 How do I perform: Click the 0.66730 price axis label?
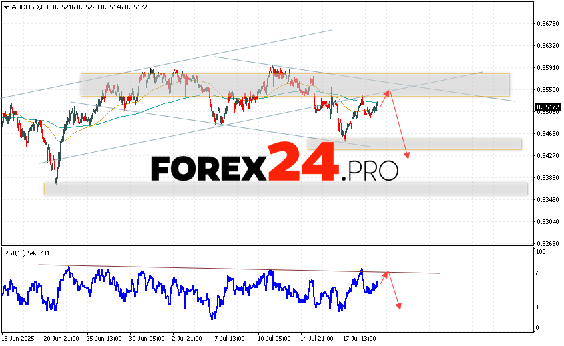coord(547,24)
